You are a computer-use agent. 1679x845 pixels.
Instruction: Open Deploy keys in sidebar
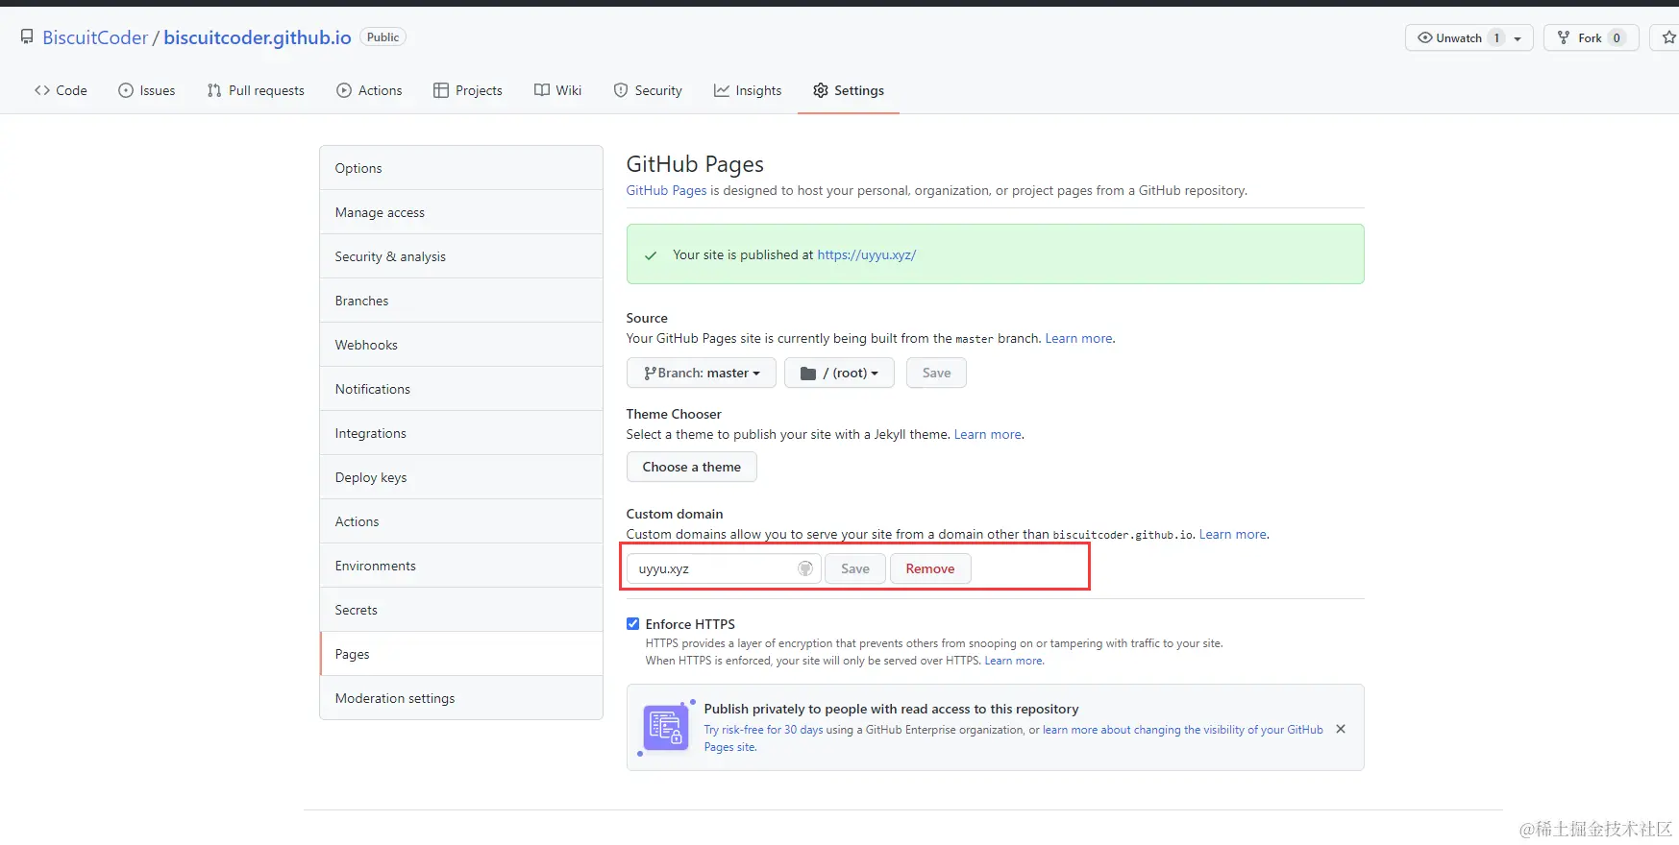(x=461, y=477)
